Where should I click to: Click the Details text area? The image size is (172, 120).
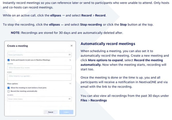pos(39,77)
